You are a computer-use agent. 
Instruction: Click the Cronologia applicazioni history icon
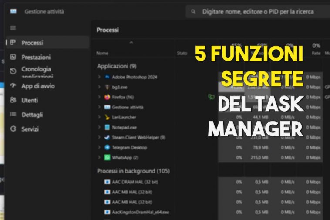[x=13, y=71]
